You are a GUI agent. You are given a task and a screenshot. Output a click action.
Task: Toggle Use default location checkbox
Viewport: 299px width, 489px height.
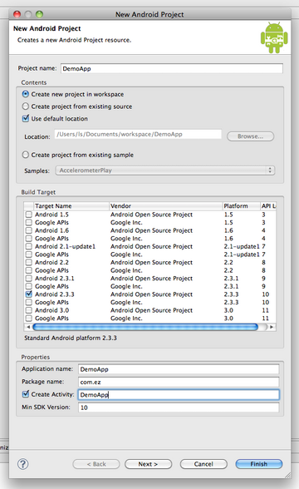[x=26, y=118]
